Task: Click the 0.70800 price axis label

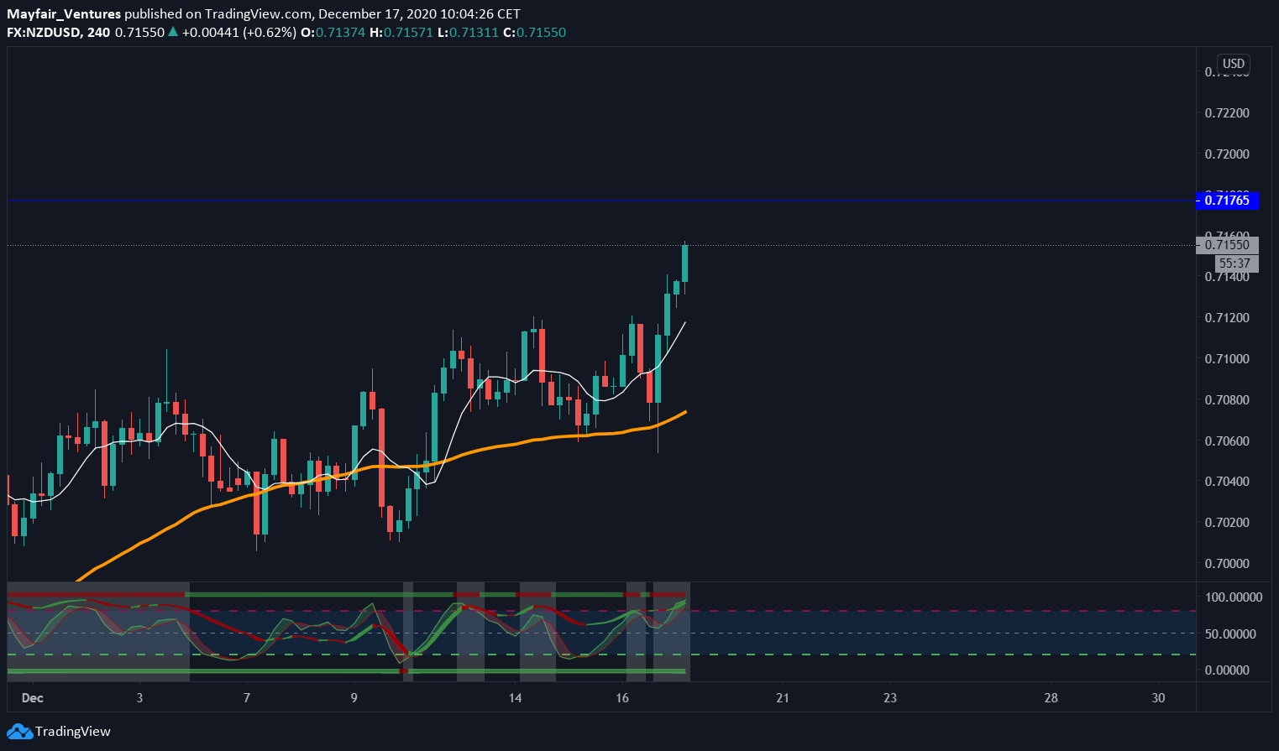Action: tap(1227, 399)
